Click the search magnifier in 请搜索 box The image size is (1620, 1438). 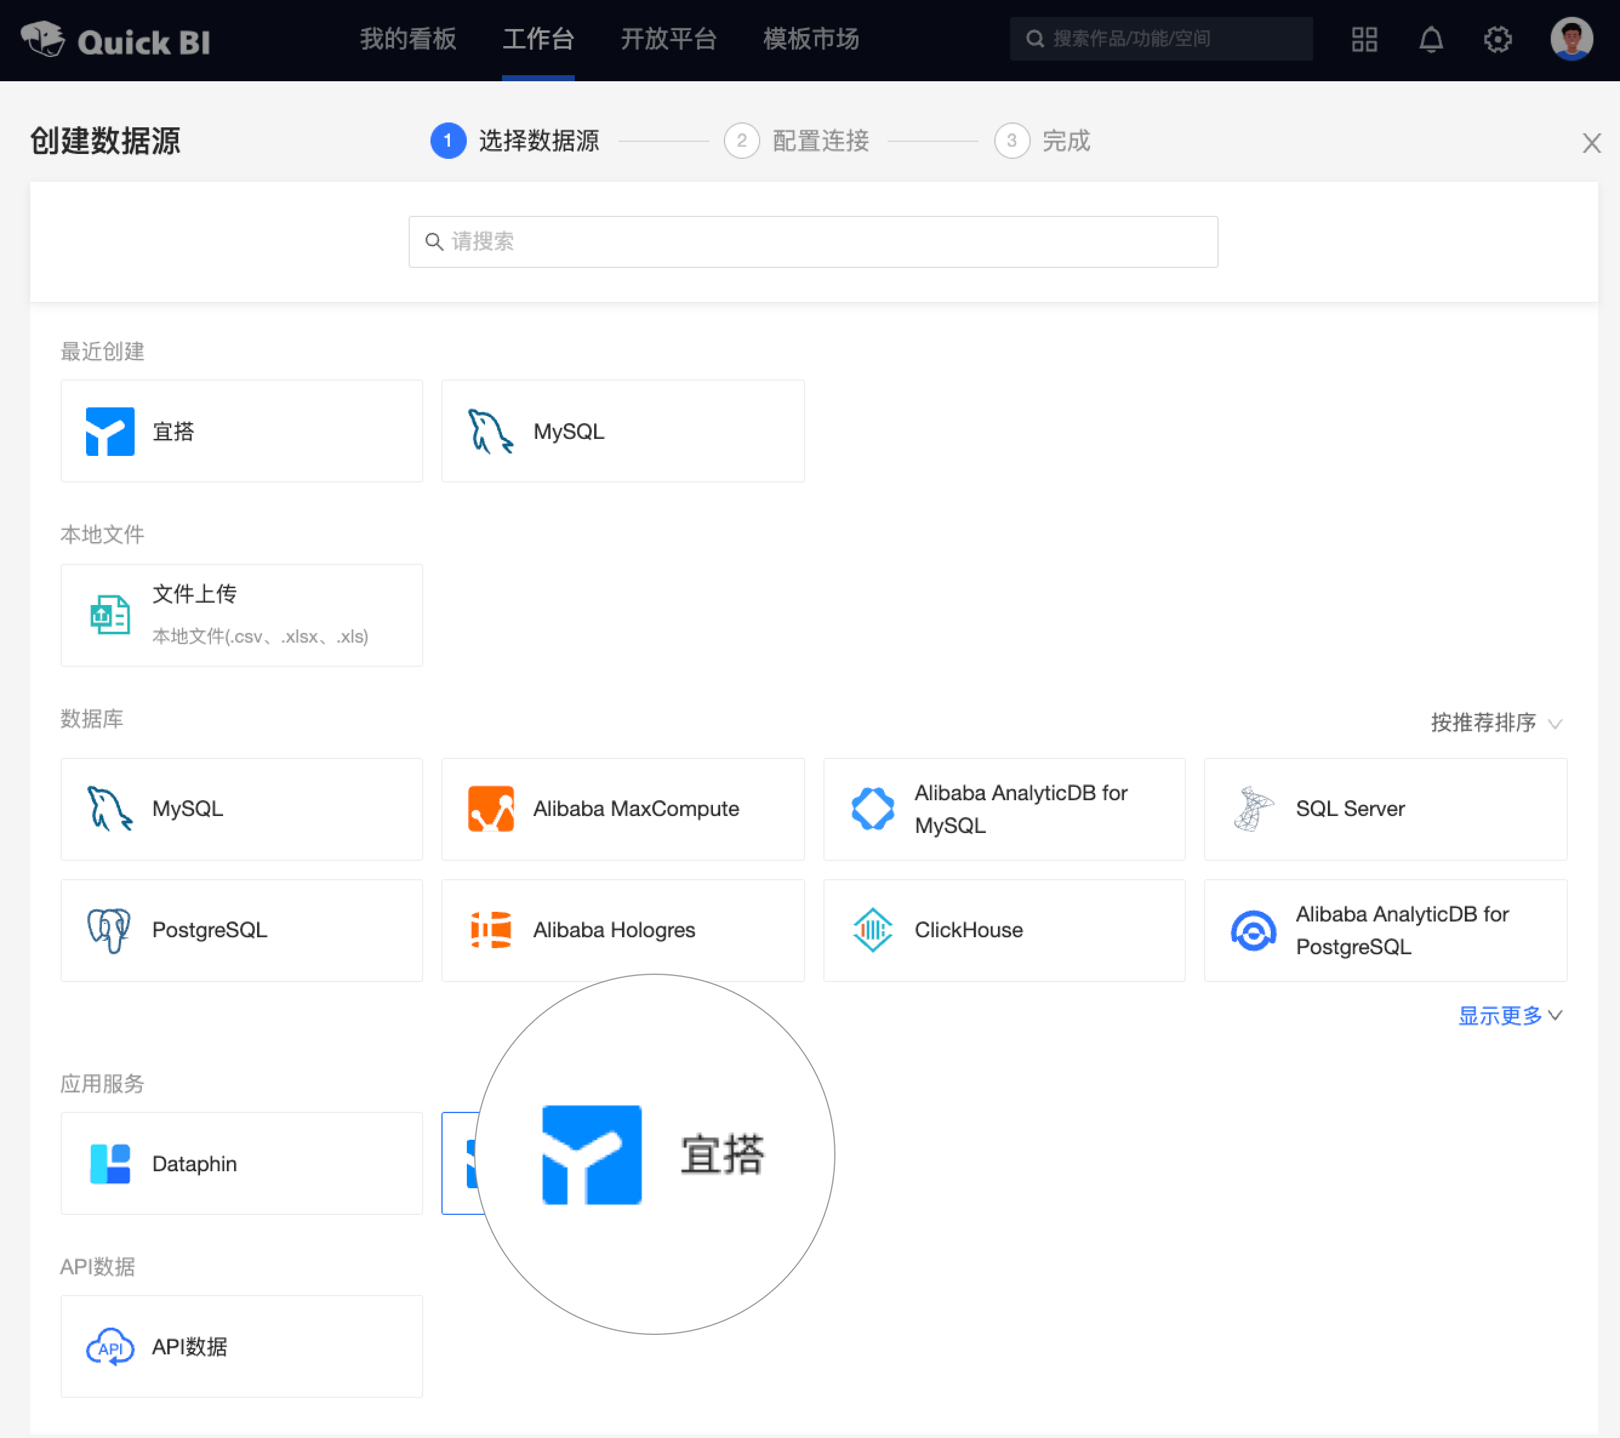(433, 242)
